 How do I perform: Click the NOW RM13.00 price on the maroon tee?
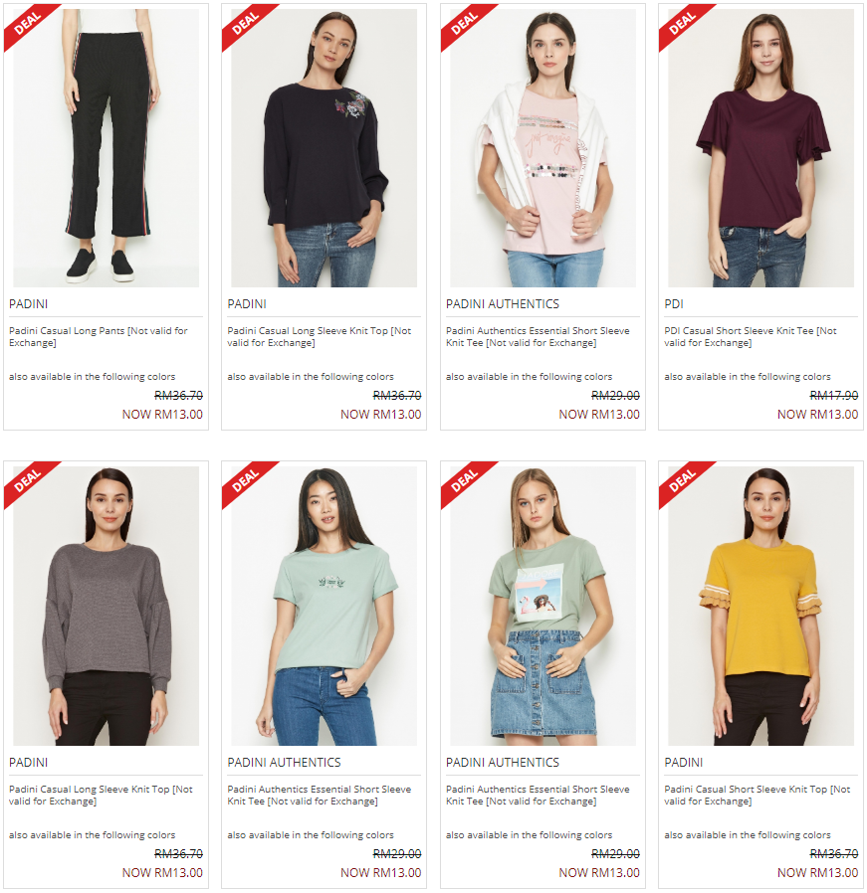click(817, 415)
